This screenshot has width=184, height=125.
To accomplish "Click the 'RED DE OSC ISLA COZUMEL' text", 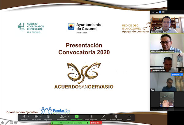I will [x=132, y=27].
